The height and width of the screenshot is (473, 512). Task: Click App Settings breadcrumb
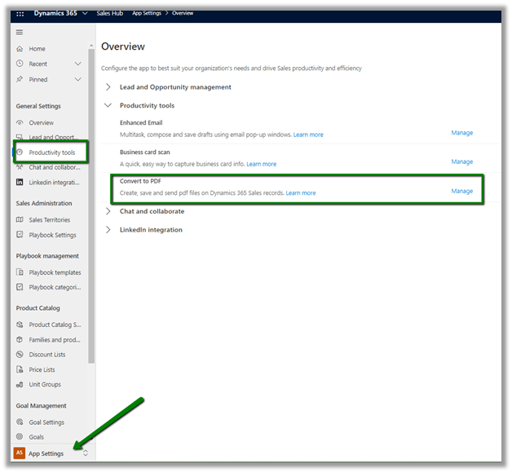[147, 13]
